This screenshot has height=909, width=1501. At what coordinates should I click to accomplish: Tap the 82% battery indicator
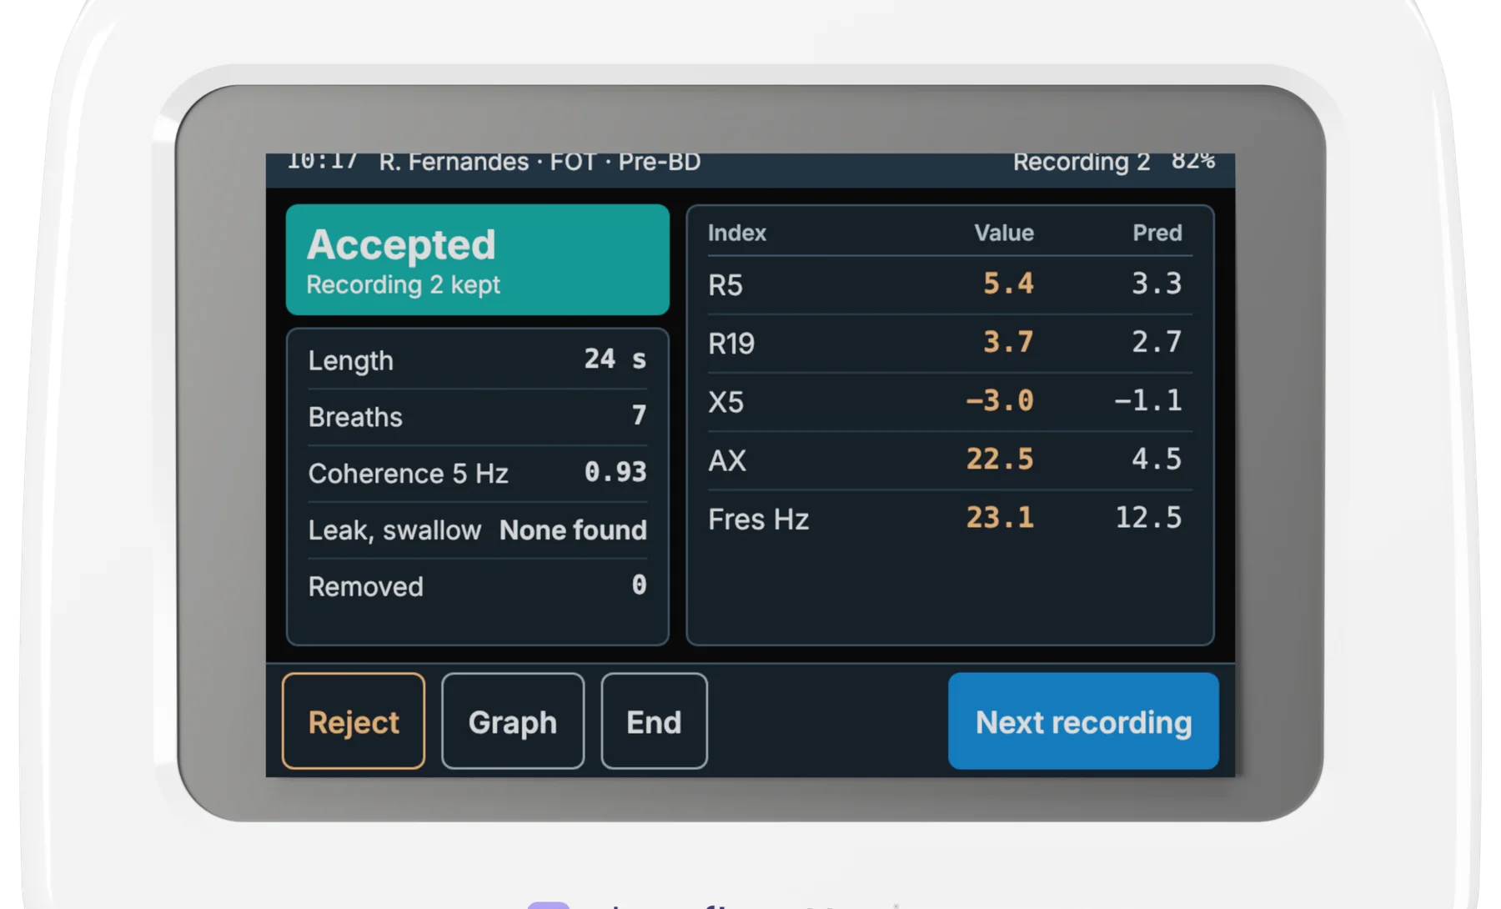coord(1192,161)
